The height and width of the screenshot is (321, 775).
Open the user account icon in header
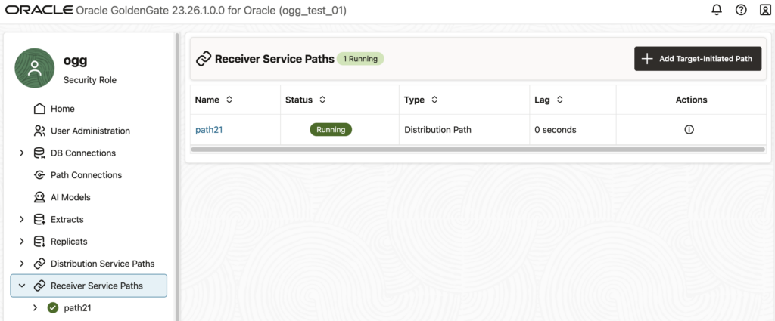(x=764, y=10)
